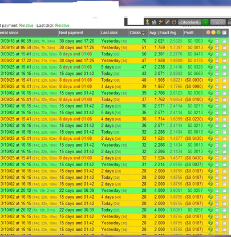Screen dimensions: 231x237
Task: Open the lifebuoy help icon
Action: [x=174, y=22]
